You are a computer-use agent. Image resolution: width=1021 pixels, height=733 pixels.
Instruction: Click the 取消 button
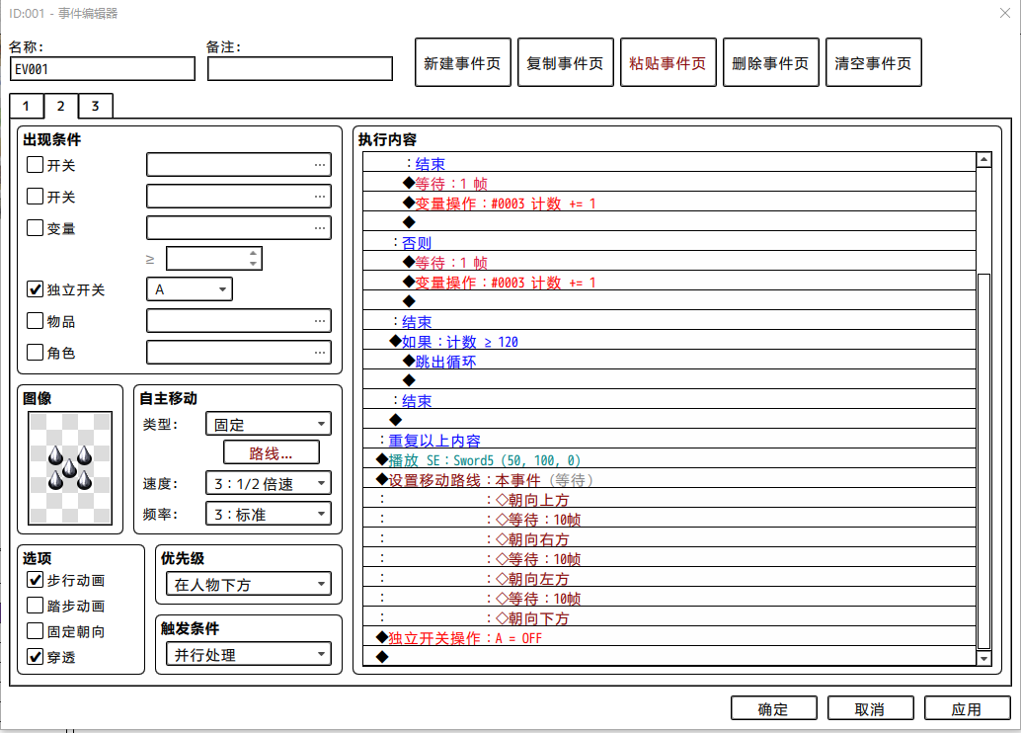[871, 709]
